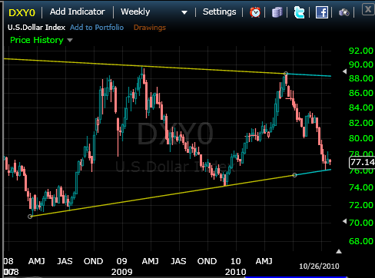Click the 84.00 price axis label

tap(361, 108)
